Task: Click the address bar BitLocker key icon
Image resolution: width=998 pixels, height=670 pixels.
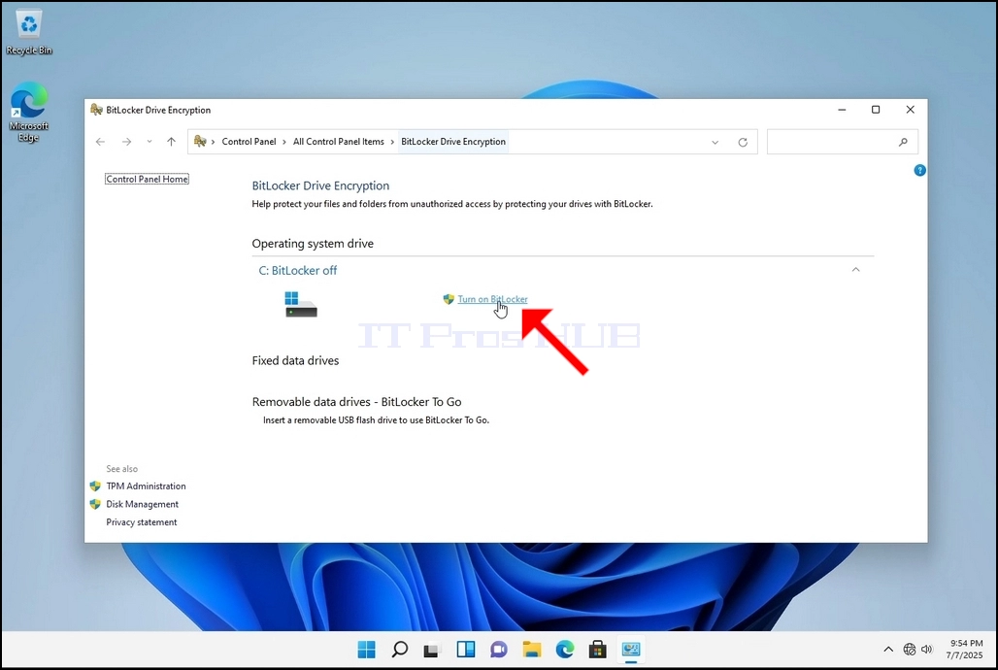Action: pos(200,142)
